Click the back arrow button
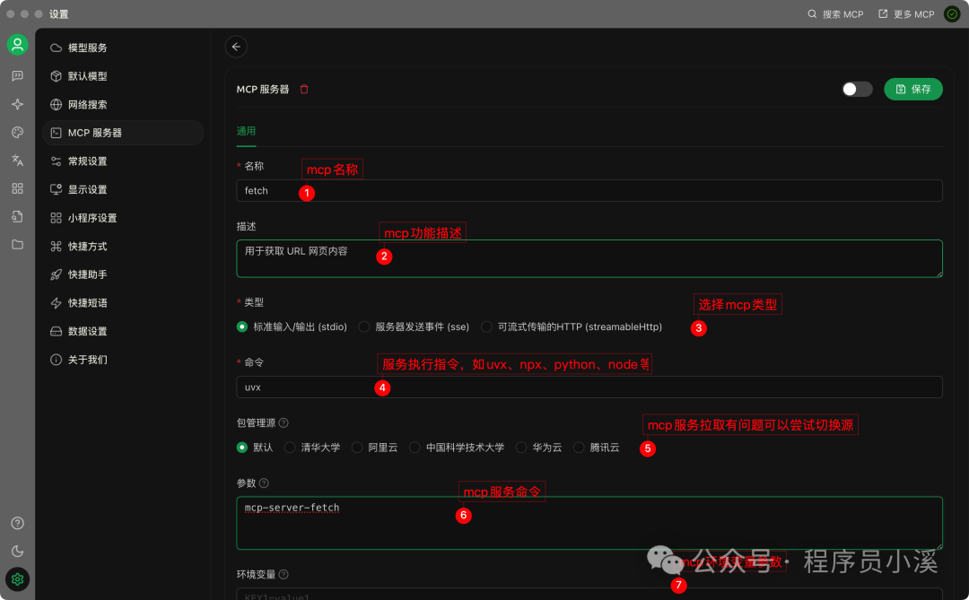Image resolution: width=969 pixels, height=600 pixels. point(236,47)
